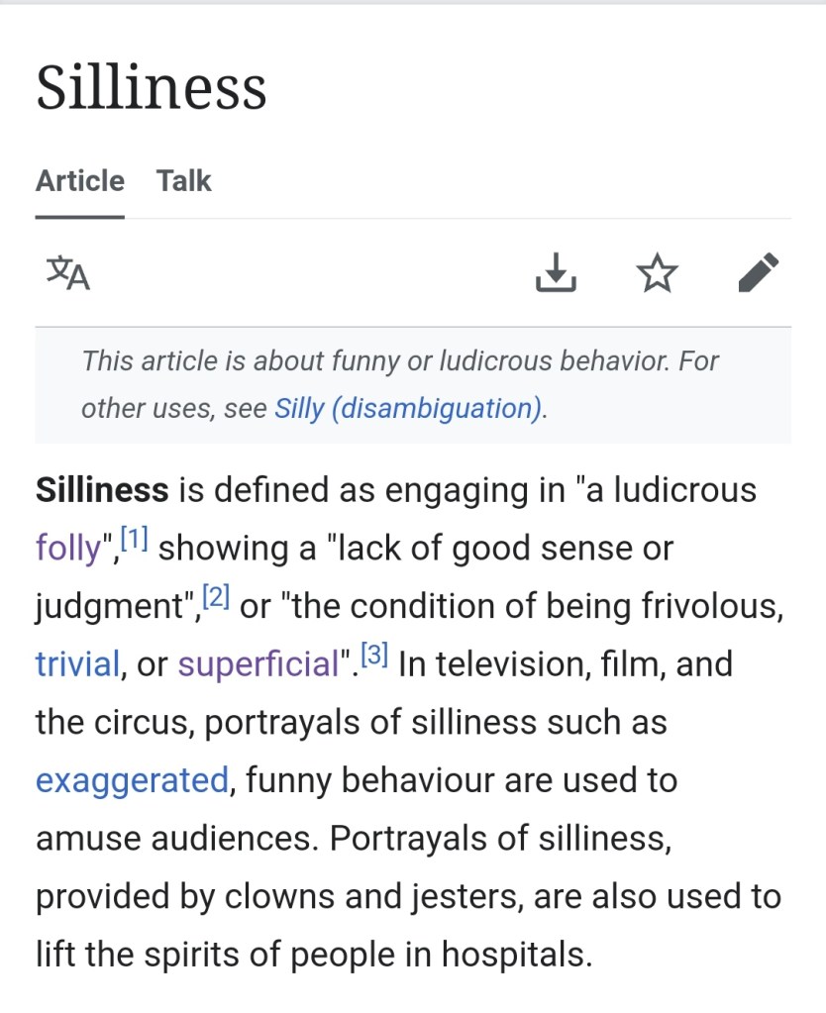Switch to the Talk tab
This screenshot has width=826, height=1013.
tap(183, 181)
